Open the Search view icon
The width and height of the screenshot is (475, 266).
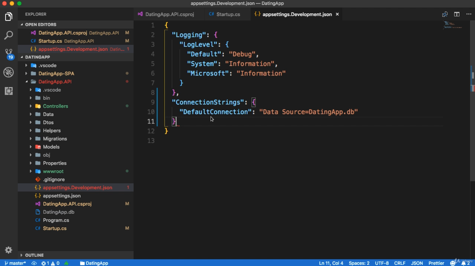(x=9, y=35)
